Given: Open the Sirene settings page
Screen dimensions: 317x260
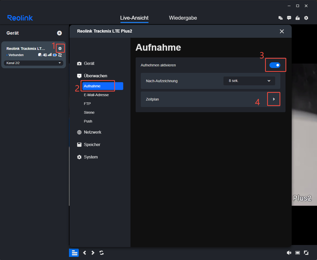Looking at the screenshot, I should pyautogui.click(x=89, y=112).
